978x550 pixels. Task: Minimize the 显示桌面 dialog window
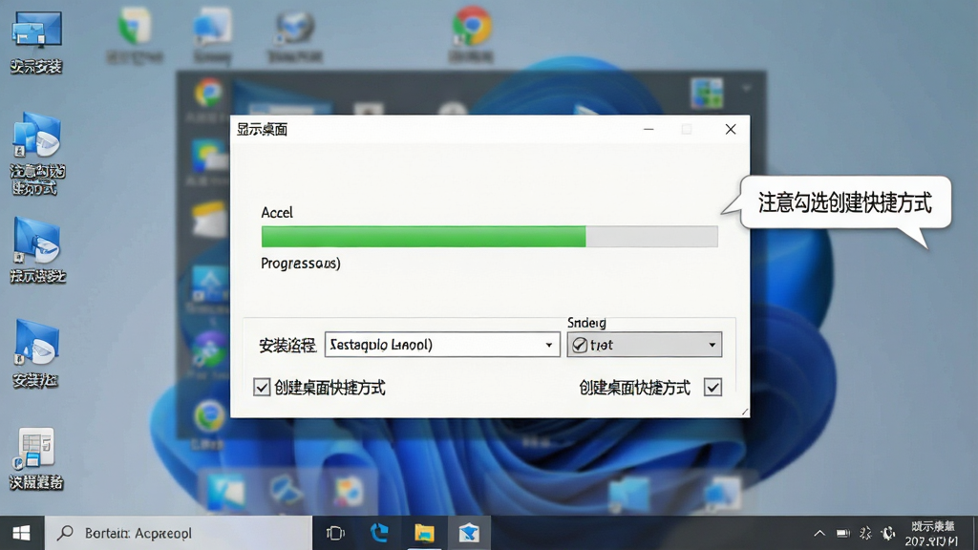coord(648,129)
